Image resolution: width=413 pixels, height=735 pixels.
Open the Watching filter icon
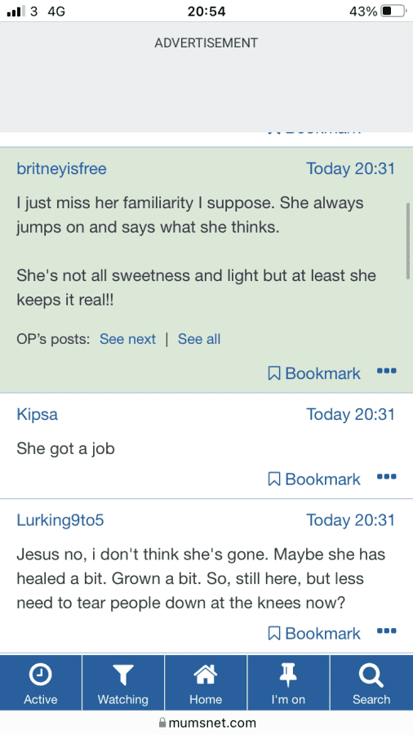(x=123, y=675)
